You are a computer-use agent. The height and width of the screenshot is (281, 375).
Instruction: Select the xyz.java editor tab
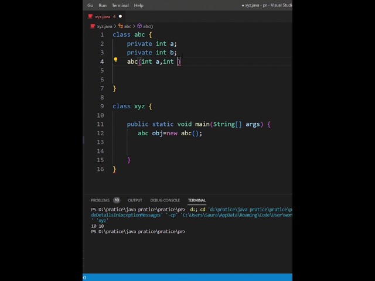105,16
